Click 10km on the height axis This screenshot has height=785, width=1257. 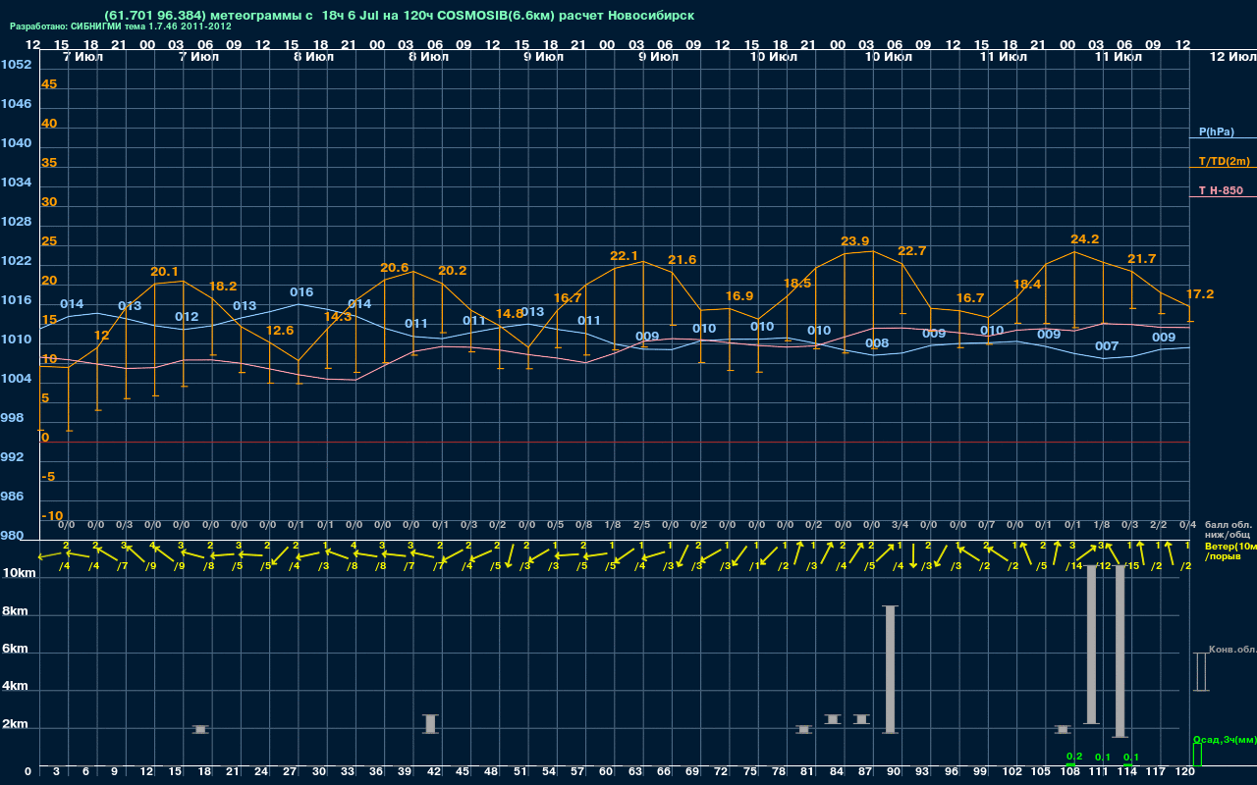(x=17, y=573)
